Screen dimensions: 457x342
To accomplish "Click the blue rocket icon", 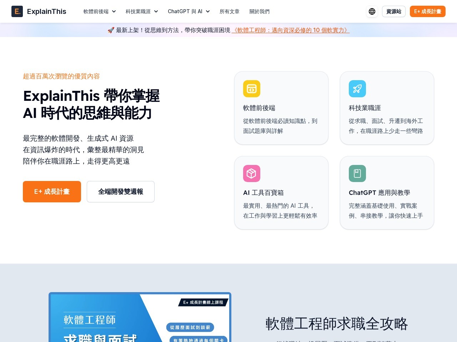I will pos(357,89).
